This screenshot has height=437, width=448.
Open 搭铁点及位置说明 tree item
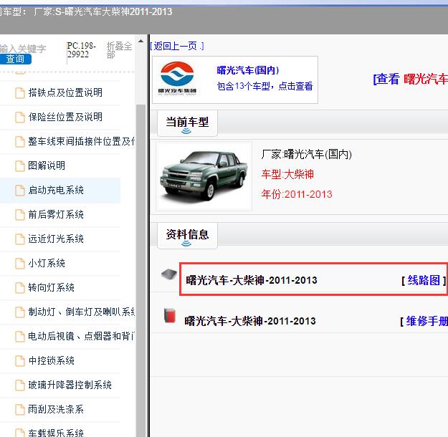65,92
